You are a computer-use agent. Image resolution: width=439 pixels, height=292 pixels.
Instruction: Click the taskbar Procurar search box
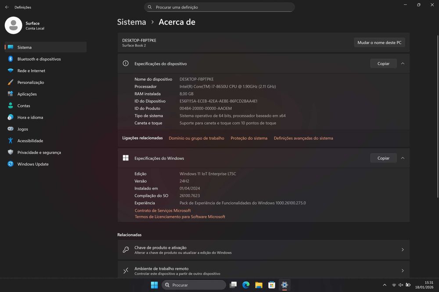pos(194,285)
